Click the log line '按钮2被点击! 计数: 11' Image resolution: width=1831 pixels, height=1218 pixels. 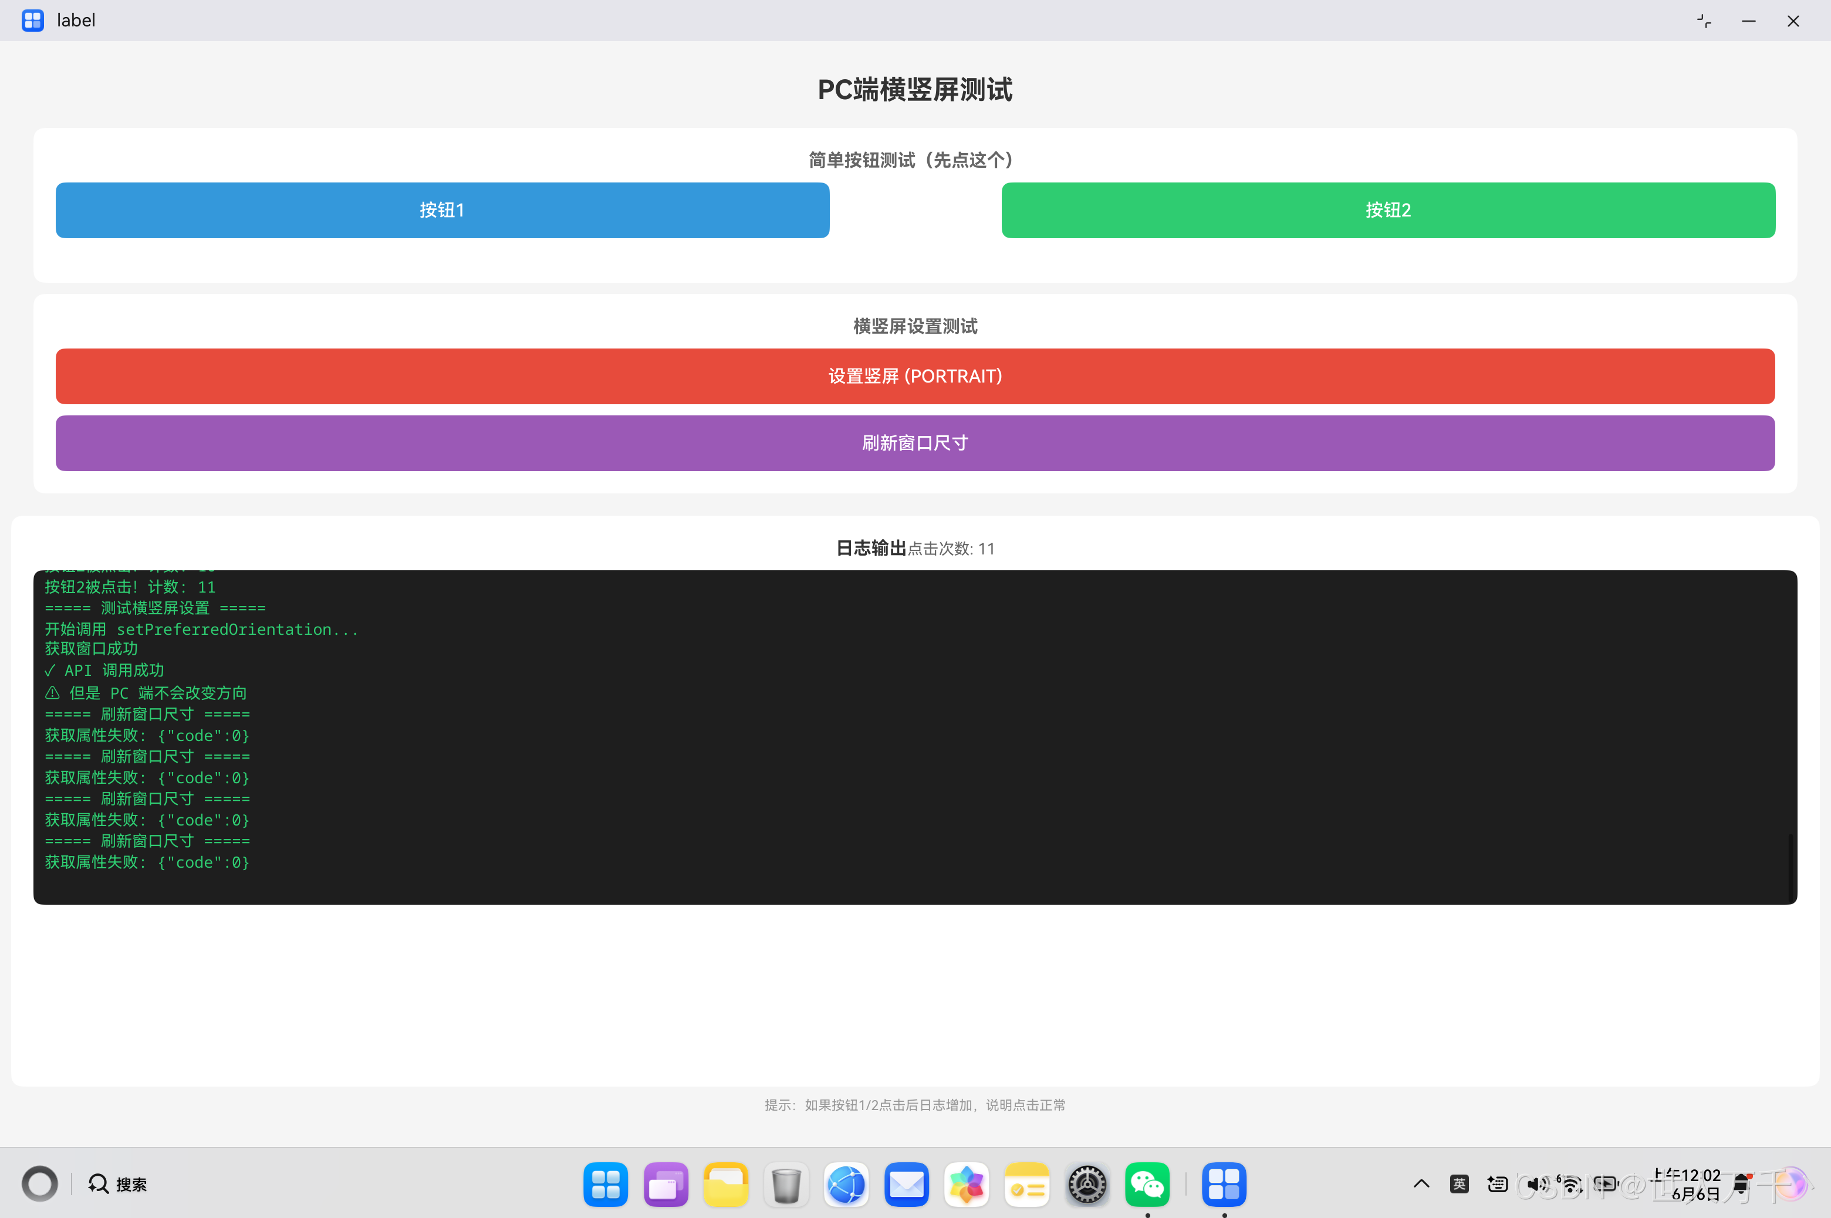130,587
